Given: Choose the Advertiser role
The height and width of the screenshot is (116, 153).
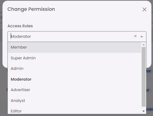Looking at the screenshot, I should click(74, 90).
